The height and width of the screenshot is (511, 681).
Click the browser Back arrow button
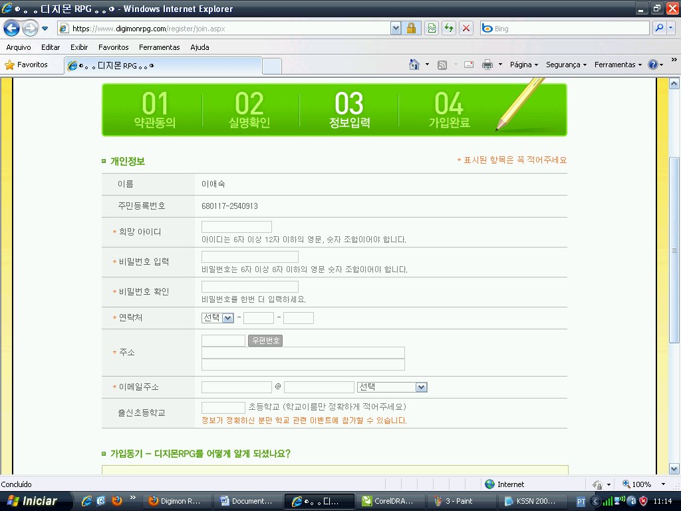tap(12, 29)
